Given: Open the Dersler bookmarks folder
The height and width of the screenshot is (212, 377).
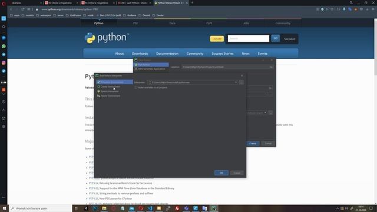Looking at the screenshot, I should 158,15.
